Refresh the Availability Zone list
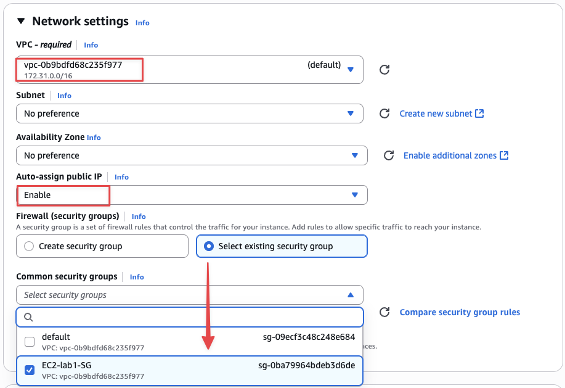Image resolution: width=565 pixels, height=388 pixels. coord(388,155)
